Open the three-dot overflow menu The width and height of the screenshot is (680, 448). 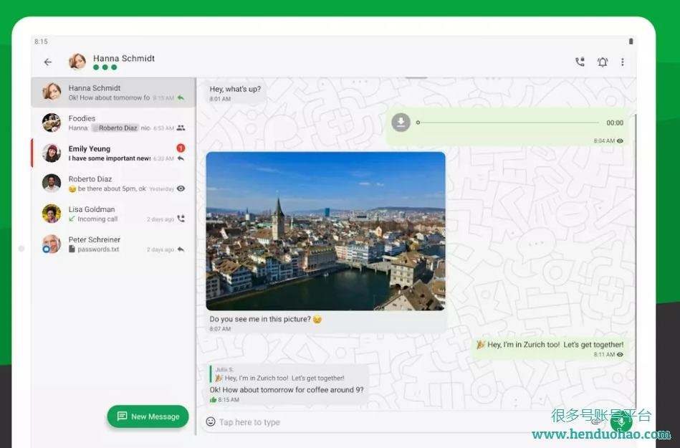623,62
